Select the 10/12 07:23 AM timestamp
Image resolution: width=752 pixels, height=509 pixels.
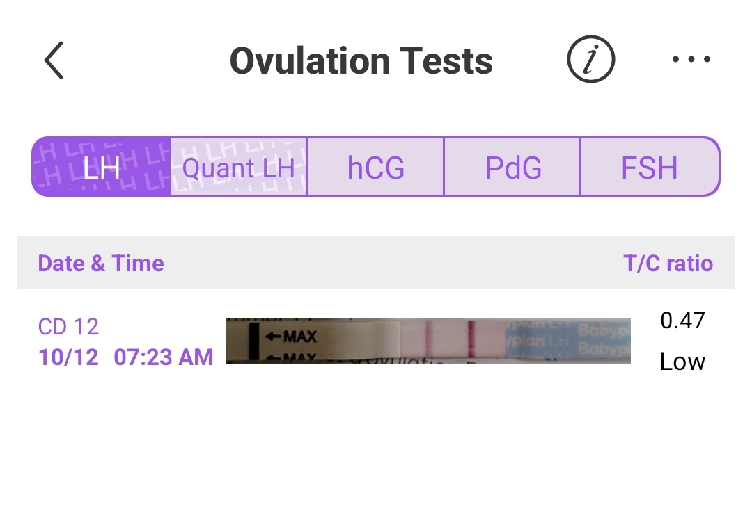click(x=125, y=357)
